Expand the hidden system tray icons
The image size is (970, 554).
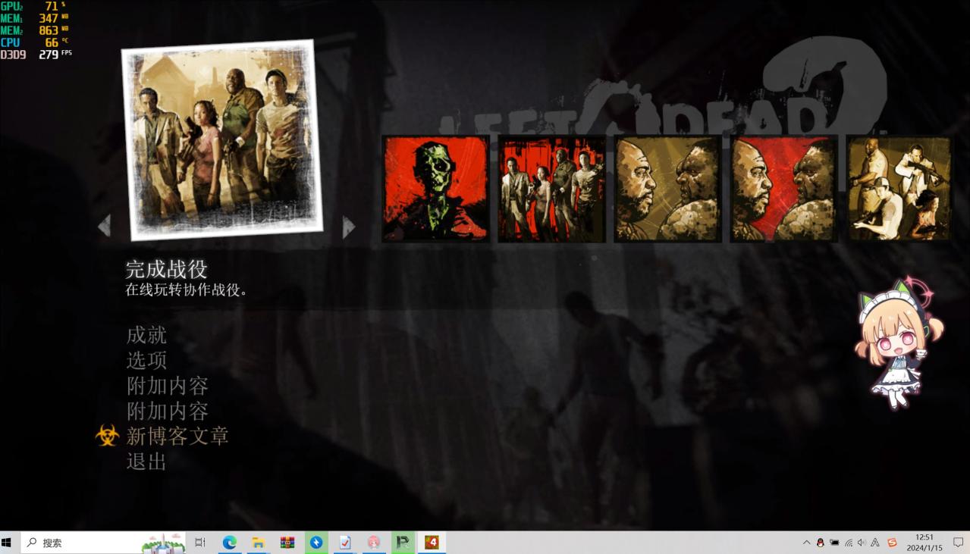tap(806, 543)
